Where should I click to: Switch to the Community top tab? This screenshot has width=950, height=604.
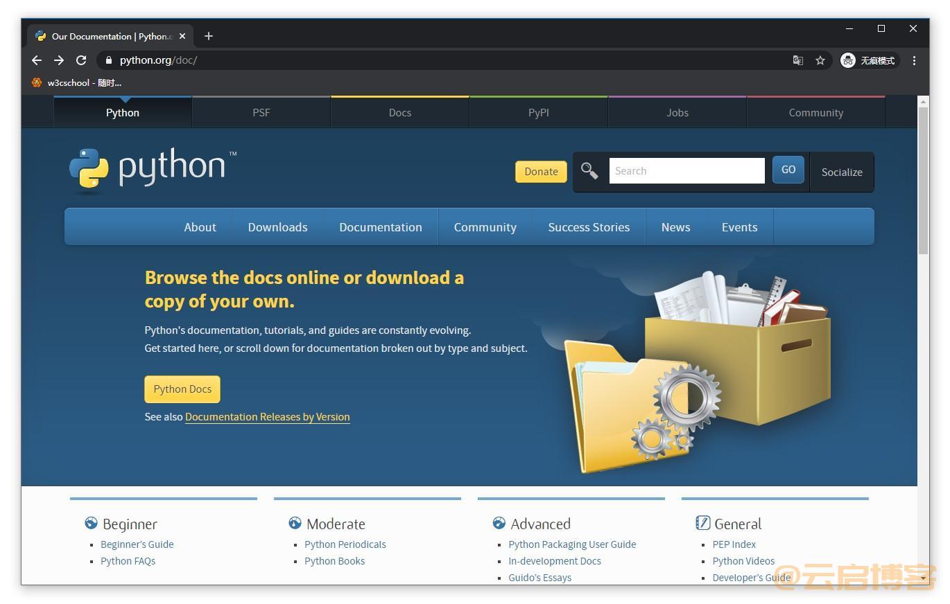(x=816, y=112)
